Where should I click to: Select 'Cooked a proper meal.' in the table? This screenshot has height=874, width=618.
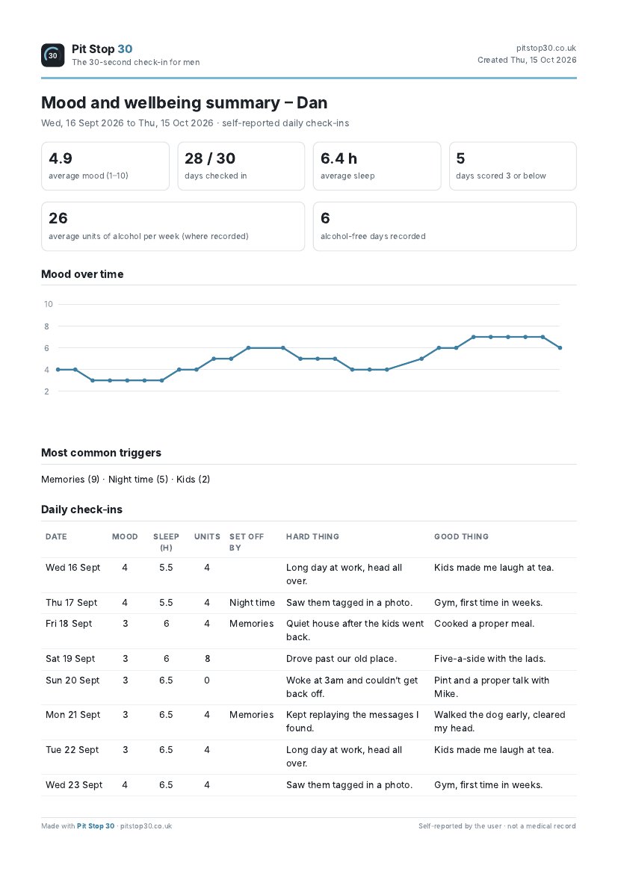(484, 624)
